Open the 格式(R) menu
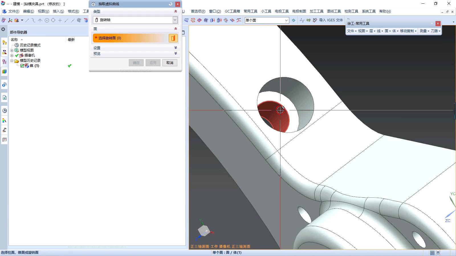 [x=73, y=11]
